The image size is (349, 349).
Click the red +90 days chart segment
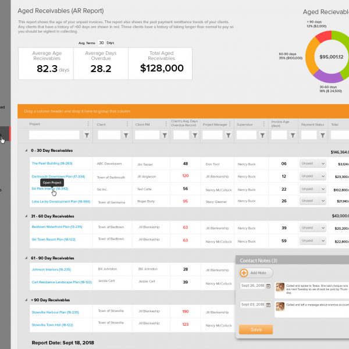point(323,37)
